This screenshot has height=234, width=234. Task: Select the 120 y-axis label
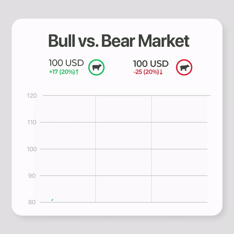tap(32, 96)
